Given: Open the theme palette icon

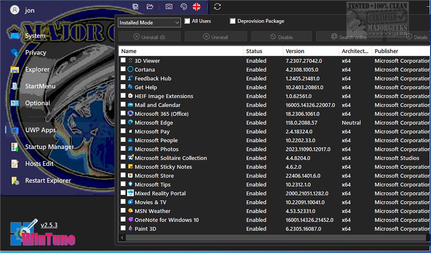Looking at the screenshot, I should click(183, 7).
